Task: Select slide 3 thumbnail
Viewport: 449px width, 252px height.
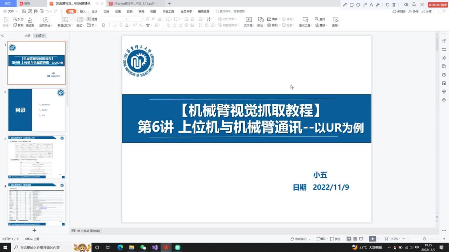Action: tap(36, 157)
